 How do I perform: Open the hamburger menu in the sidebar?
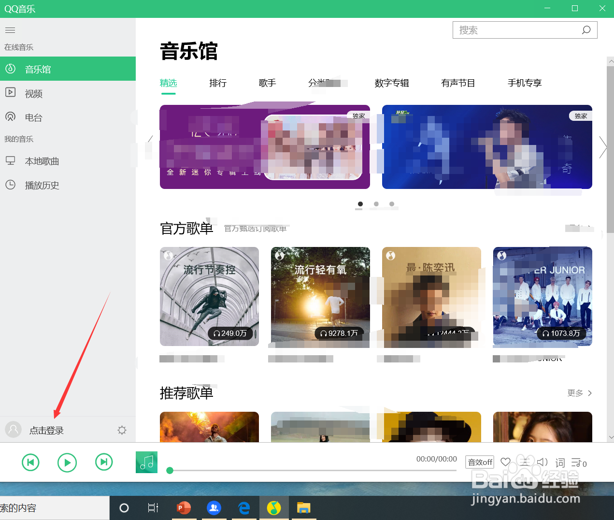10,30
